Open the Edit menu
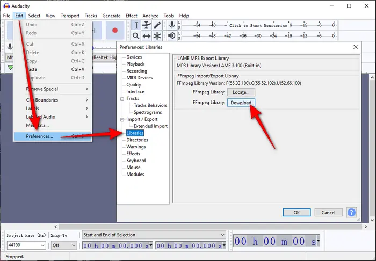This screenshot has width=376, height=261. tap(19, 16)
